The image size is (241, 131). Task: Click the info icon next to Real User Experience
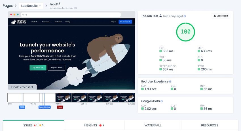[x=170, y=81]
